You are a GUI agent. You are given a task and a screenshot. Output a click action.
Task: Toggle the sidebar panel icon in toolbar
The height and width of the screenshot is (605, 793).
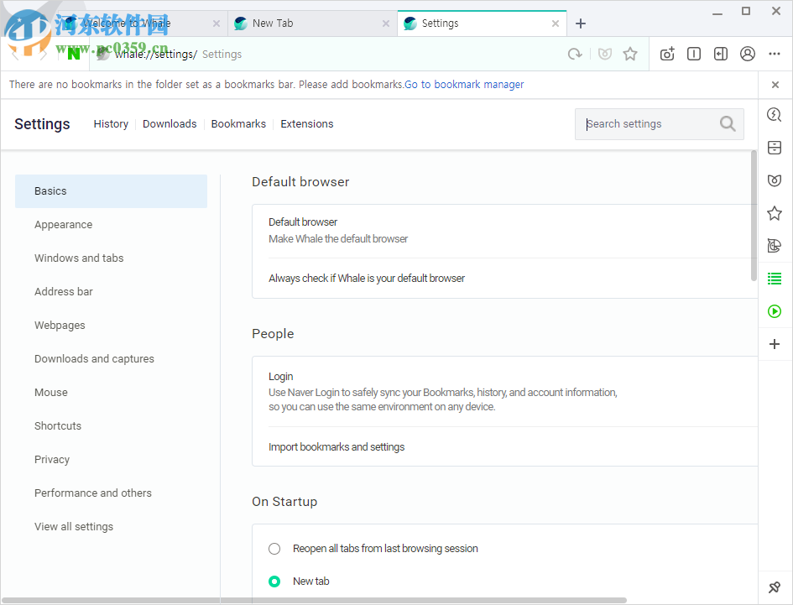tap(721, 54)
